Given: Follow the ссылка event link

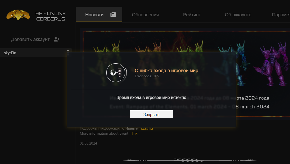Looking at the screenshot, I should pyautogui.click(x=147, y=128).
